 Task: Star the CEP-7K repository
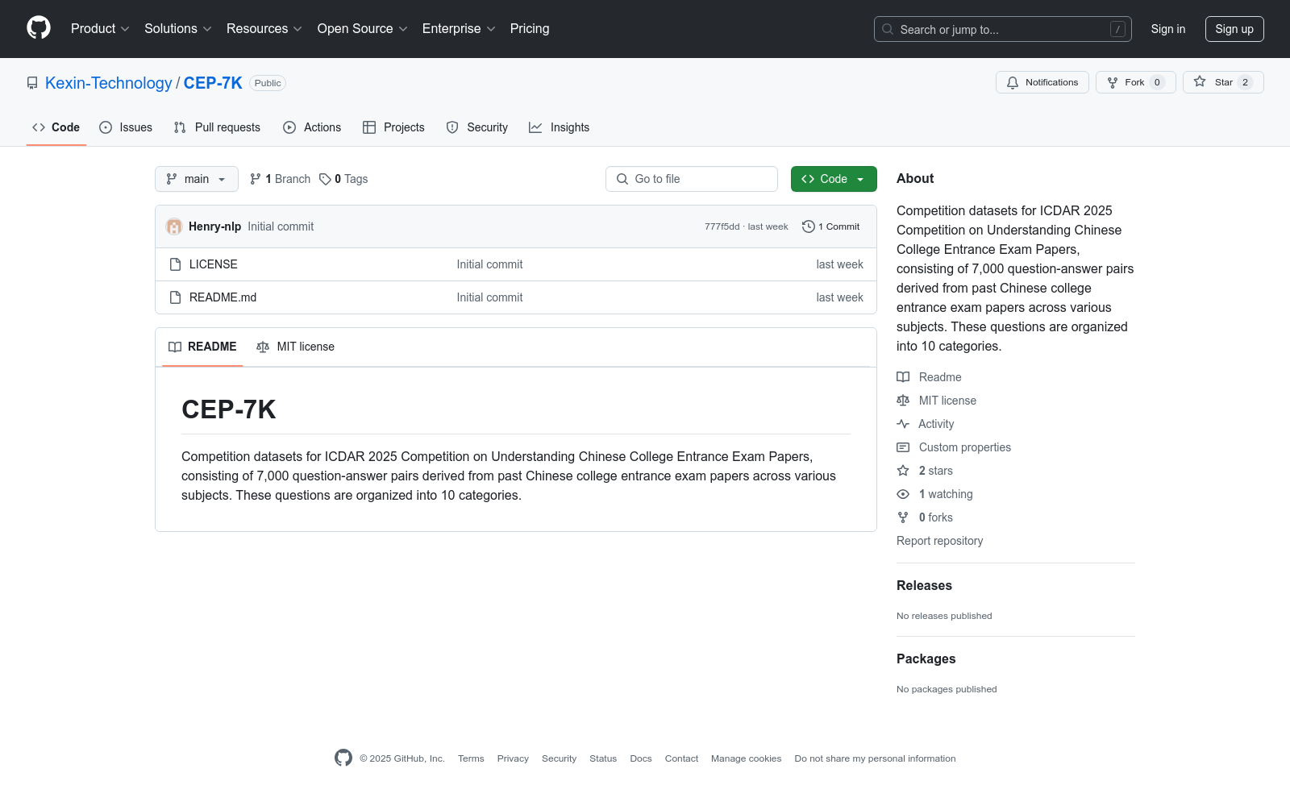click(1222, 82)
